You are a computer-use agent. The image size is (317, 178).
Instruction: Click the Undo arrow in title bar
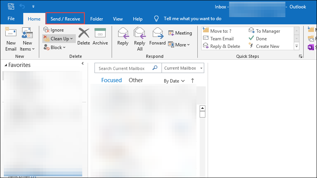tap(22, 6)
